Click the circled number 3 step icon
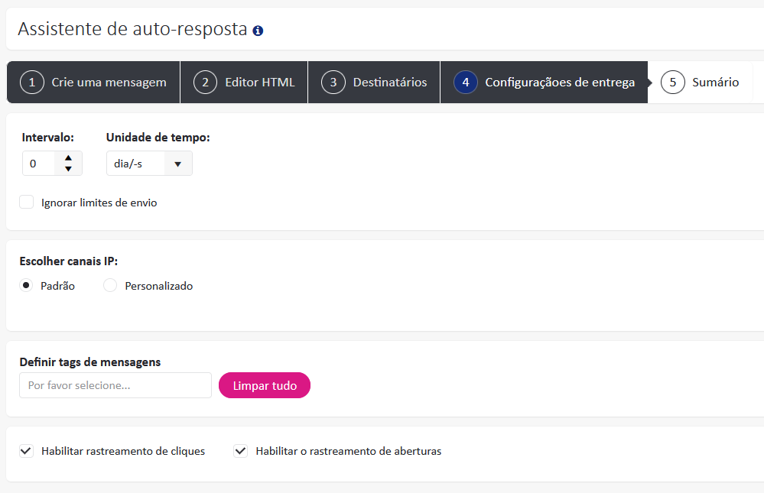The height and width of the screenshot is (493, 764). (333, 82)
